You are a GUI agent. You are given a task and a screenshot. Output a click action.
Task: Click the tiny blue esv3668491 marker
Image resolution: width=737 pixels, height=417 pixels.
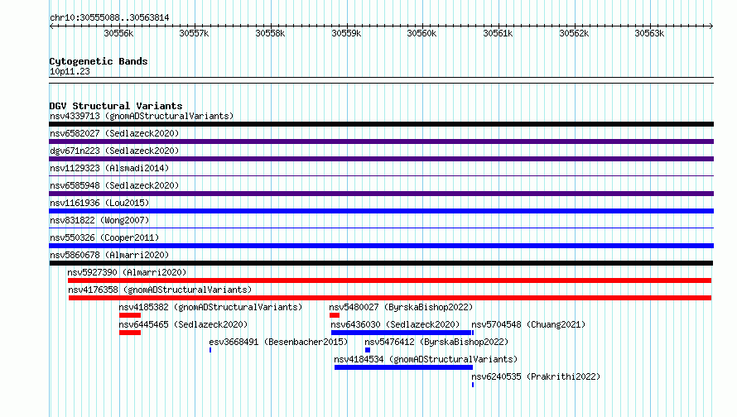(210, 350)
